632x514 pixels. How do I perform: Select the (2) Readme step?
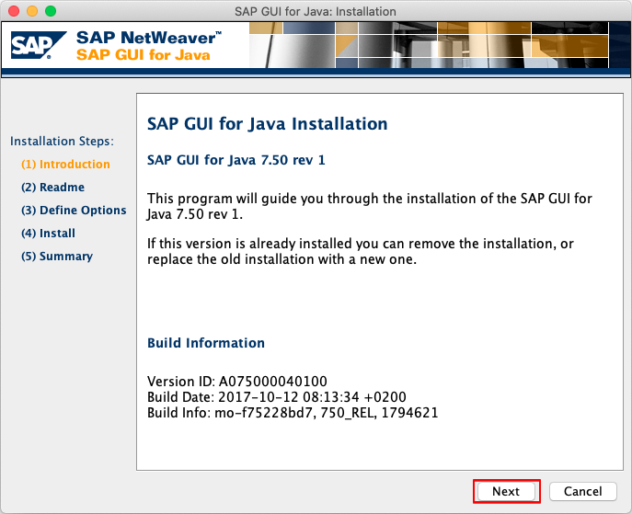pyautogui.click(x=52, y=188)
